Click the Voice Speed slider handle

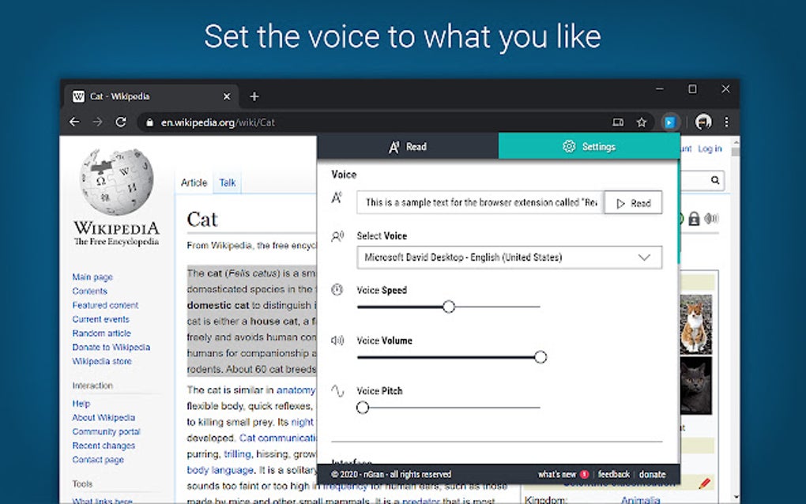pos(449,307)
